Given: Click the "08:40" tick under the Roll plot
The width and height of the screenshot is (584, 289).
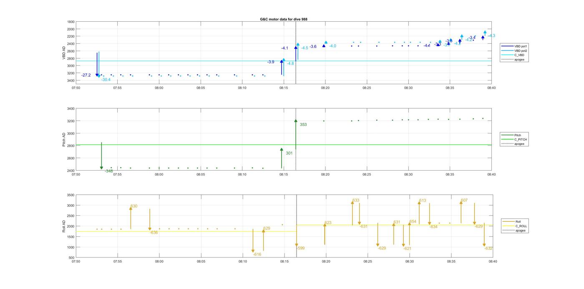Looking at the screenshot, I should pos(493,261).
